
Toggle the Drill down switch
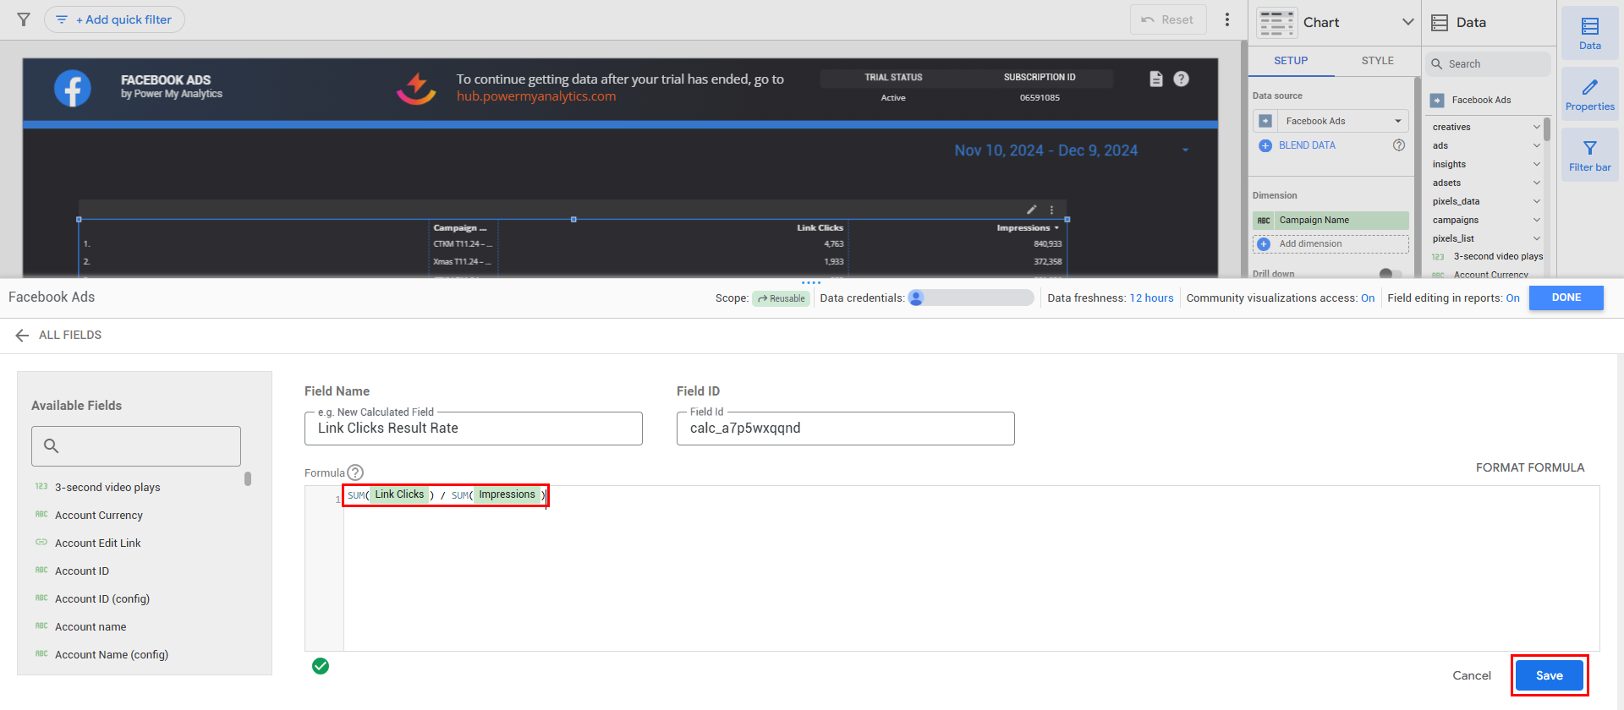pos(1389,274)
